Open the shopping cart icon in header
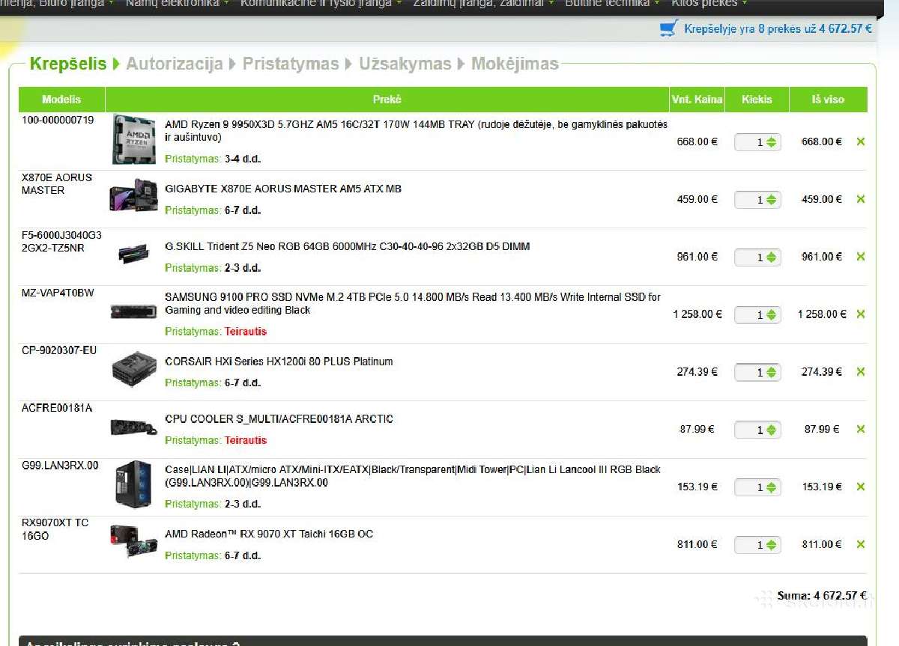 pos(668,28)
